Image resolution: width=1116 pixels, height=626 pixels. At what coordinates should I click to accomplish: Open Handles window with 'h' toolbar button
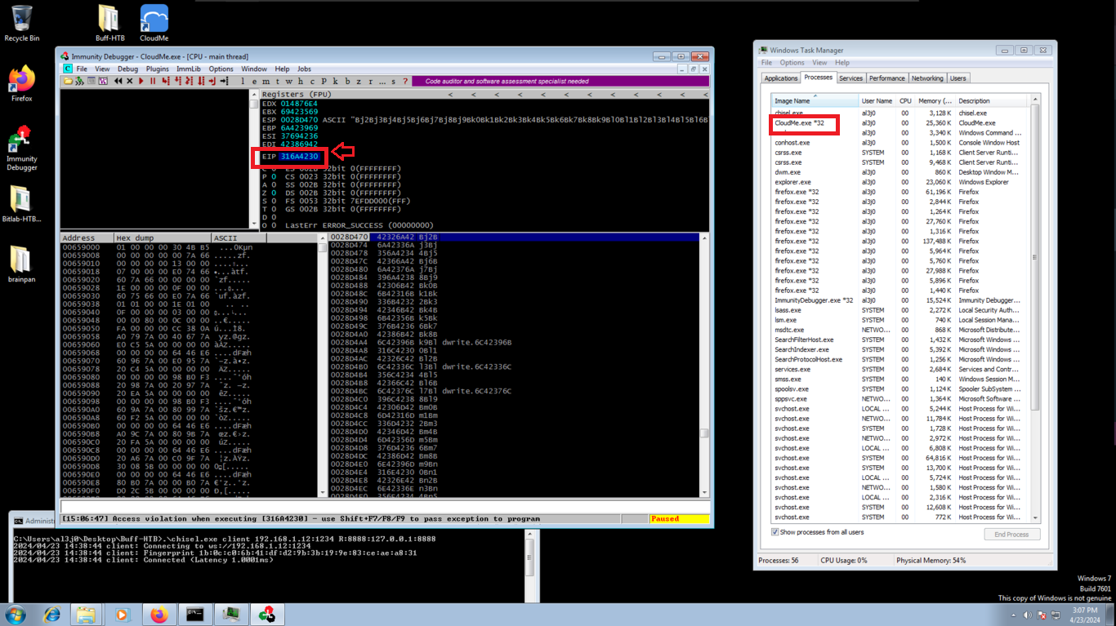point(300,81)
